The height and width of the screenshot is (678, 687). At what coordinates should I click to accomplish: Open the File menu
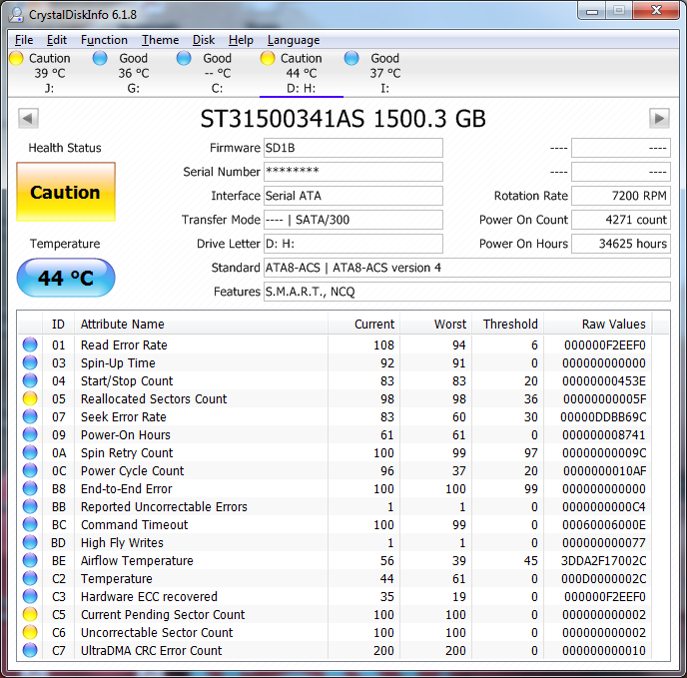click(x=24, y=40)
